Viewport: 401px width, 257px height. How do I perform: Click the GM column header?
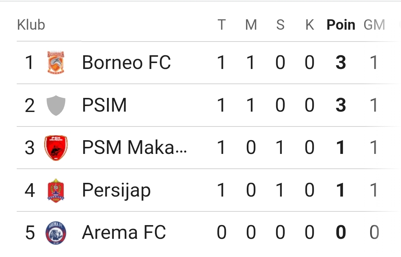point(374,25)
